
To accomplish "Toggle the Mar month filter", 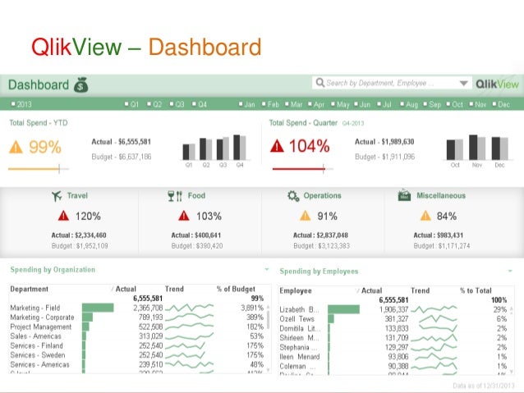I will point(294,104).
